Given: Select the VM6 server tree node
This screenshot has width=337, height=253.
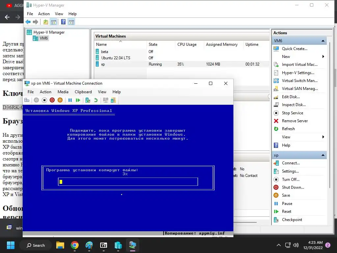Looking at the screenshot, I should tap(41, 38).
